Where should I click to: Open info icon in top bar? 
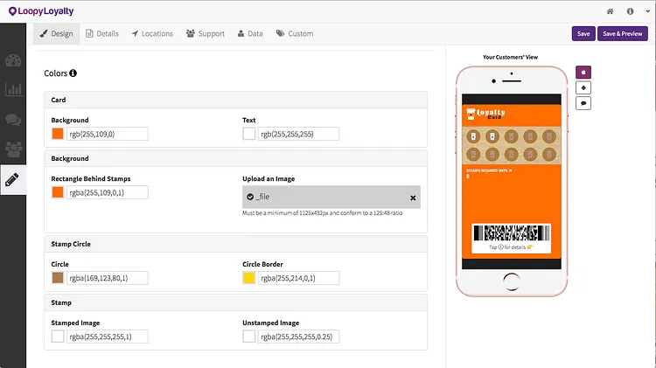click(x=630, y=11)
